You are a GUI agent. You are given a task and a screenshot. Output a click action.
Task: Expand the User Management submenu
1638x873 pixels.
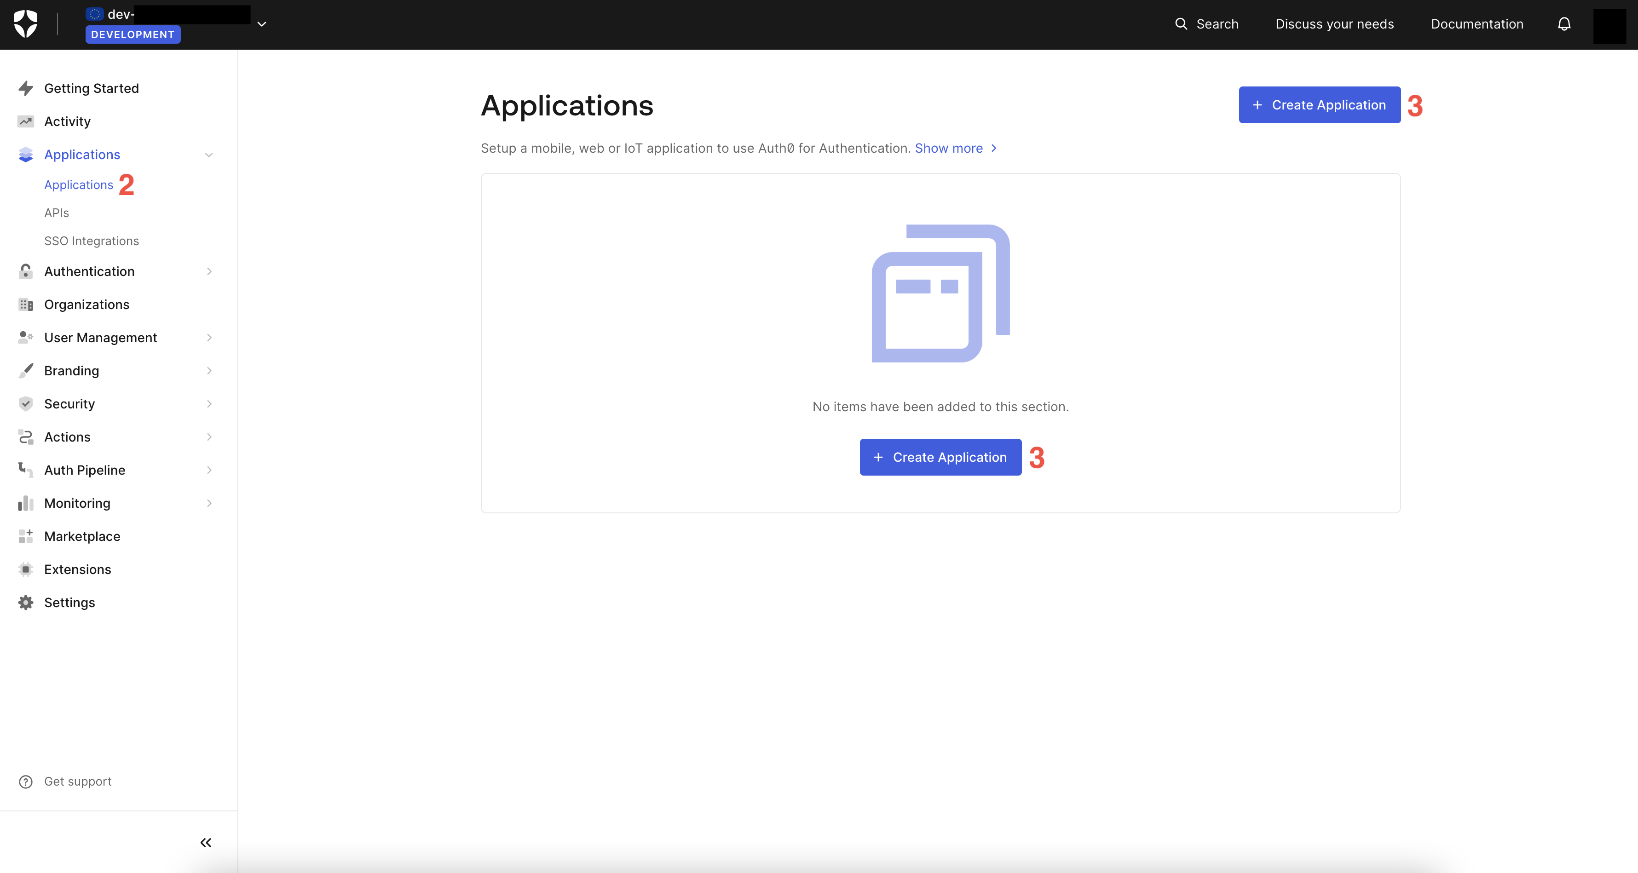pos(208,338)
